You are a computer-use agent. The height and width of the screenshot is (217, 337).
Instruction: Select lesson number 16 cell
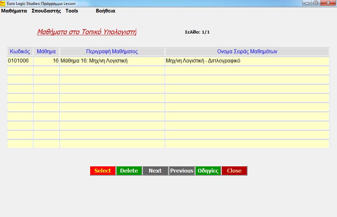click(46, 61)
